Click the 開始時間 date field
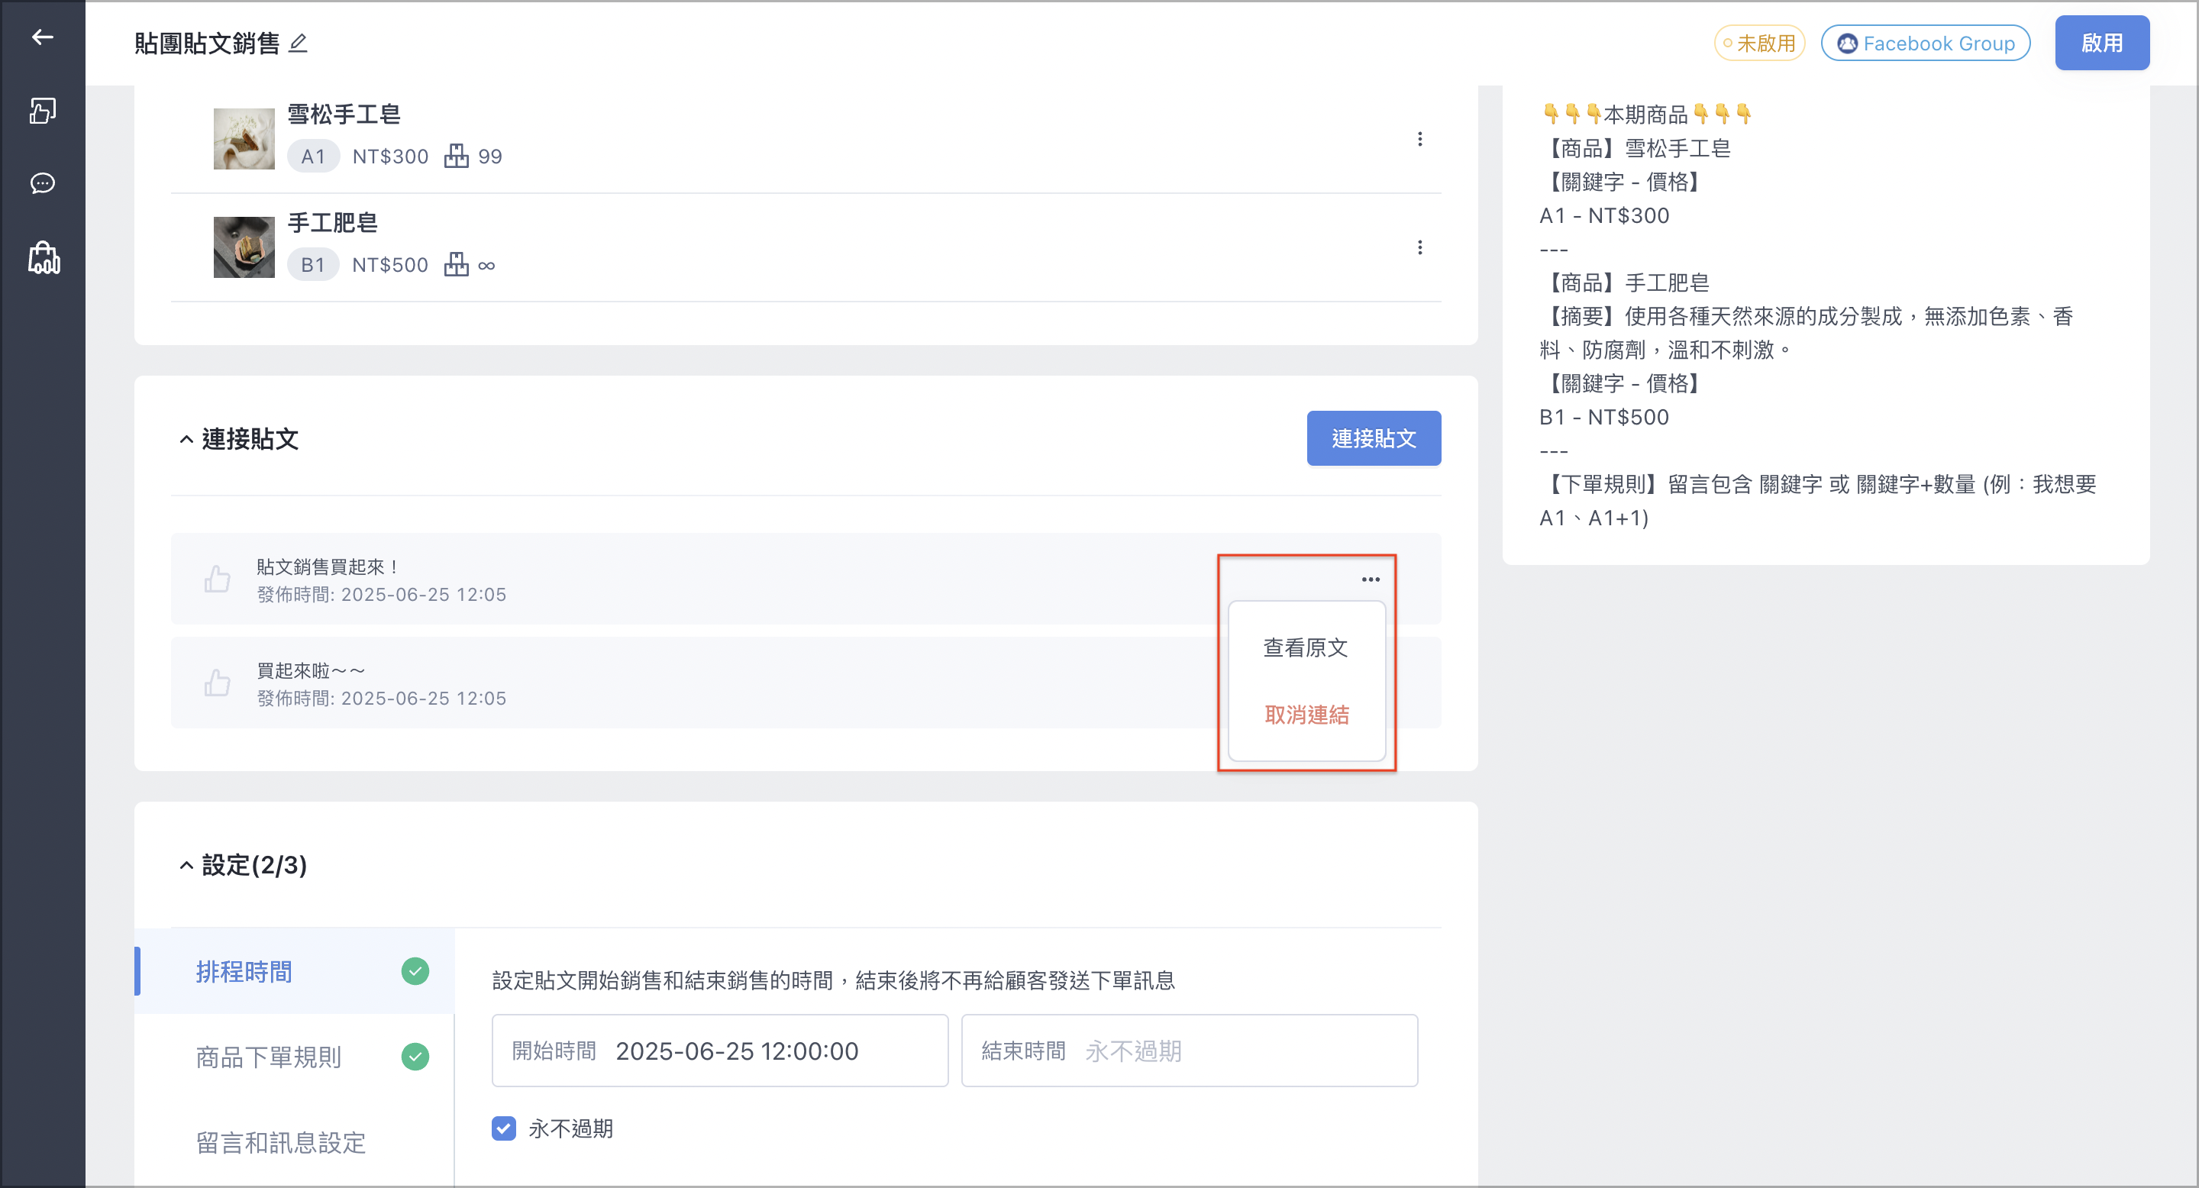 tap(719, 1051)
